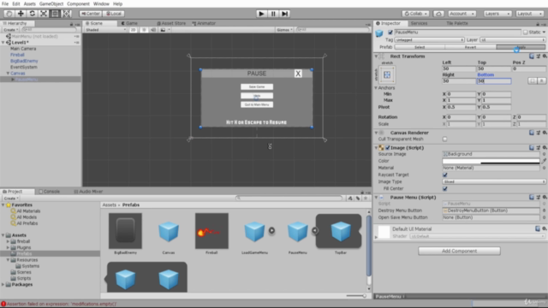The image size is (548, 308).
Task: Click the prefab Select button
Action: coord(420,47)
